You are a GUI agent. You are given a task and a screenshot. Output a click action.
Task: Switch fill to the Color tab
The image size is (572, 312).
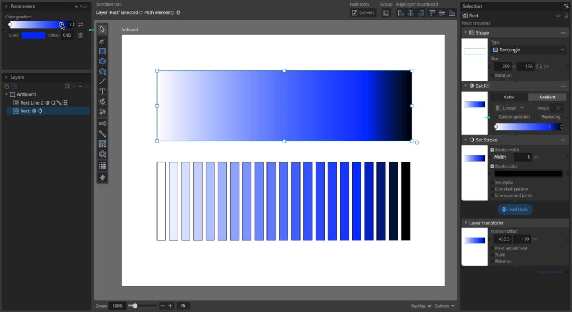[x=509, y=97]
